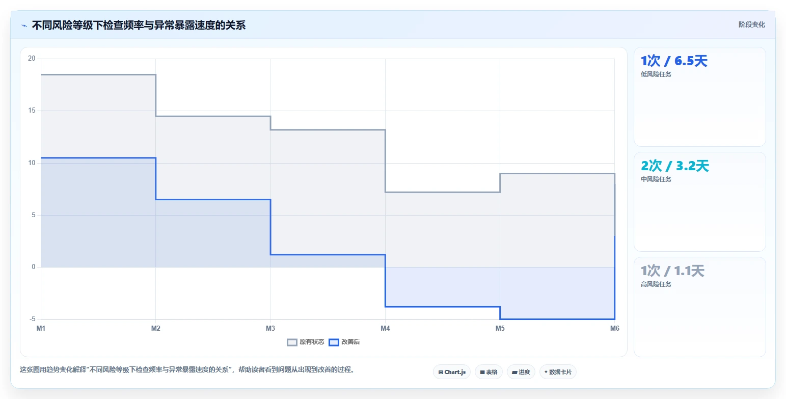Click the 中风险任务 caption text
The image size is (786, 399).
point(656,179)
